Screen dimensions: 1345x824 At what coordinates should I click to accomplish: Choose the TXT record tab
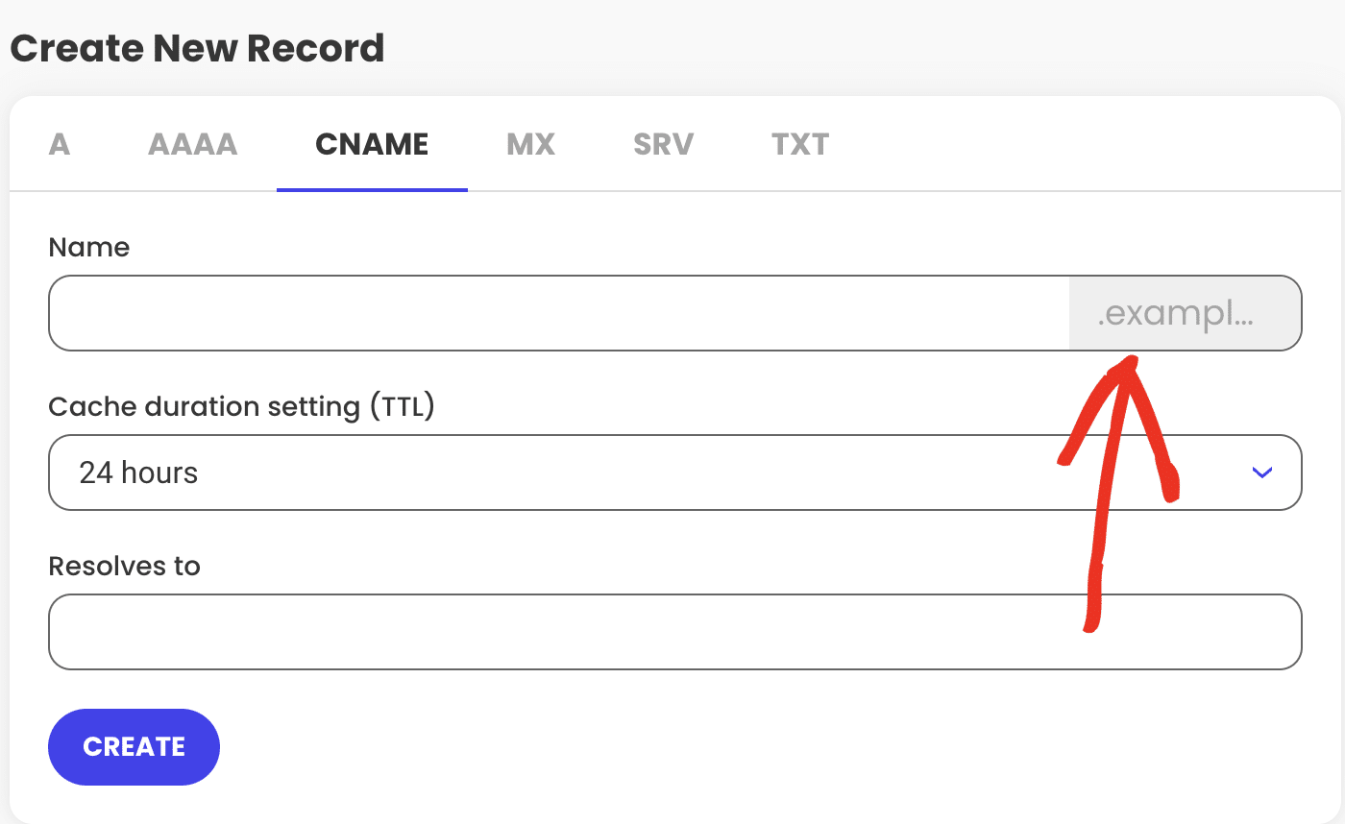pos(799,145)
